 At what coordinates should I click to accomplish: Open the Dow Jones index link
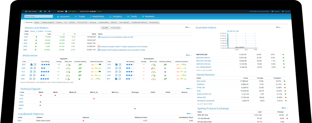coord(201,81)
